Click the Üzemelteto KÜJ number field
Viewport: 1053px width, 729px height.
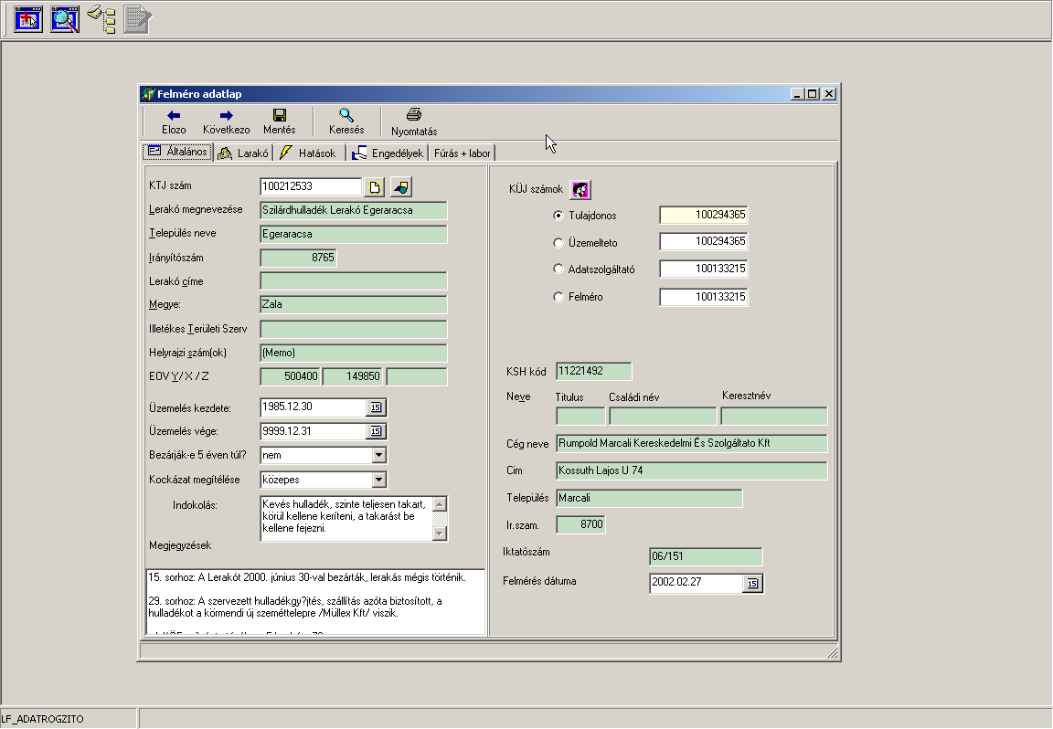point(704,241)
